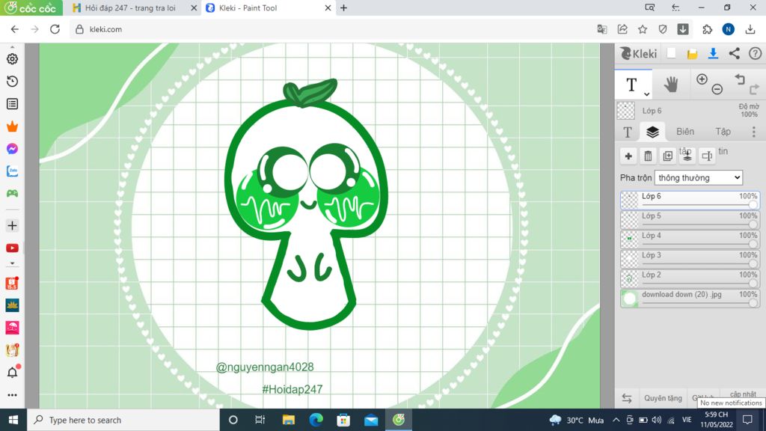The width and height of the screenshot is (766, 431).
Task: Share the drawing via share icon
Action: (735, 53)
